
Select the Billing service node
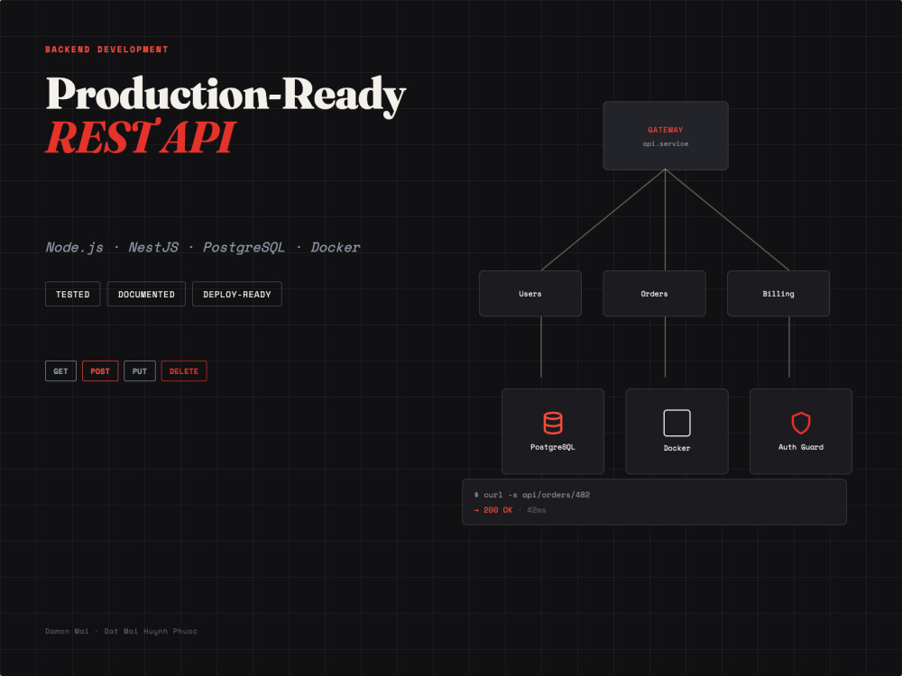(778, 294)
